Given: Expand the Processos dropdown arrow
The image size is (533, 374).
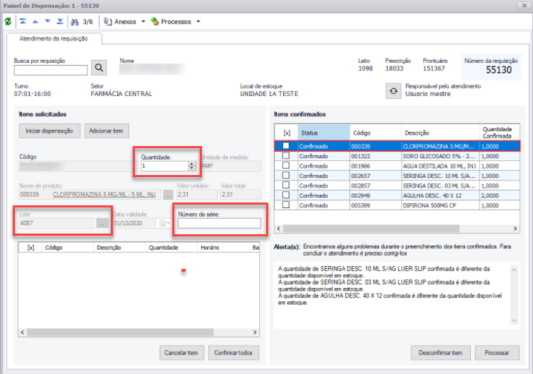Looking at the screenshot, I should point(198,22).
